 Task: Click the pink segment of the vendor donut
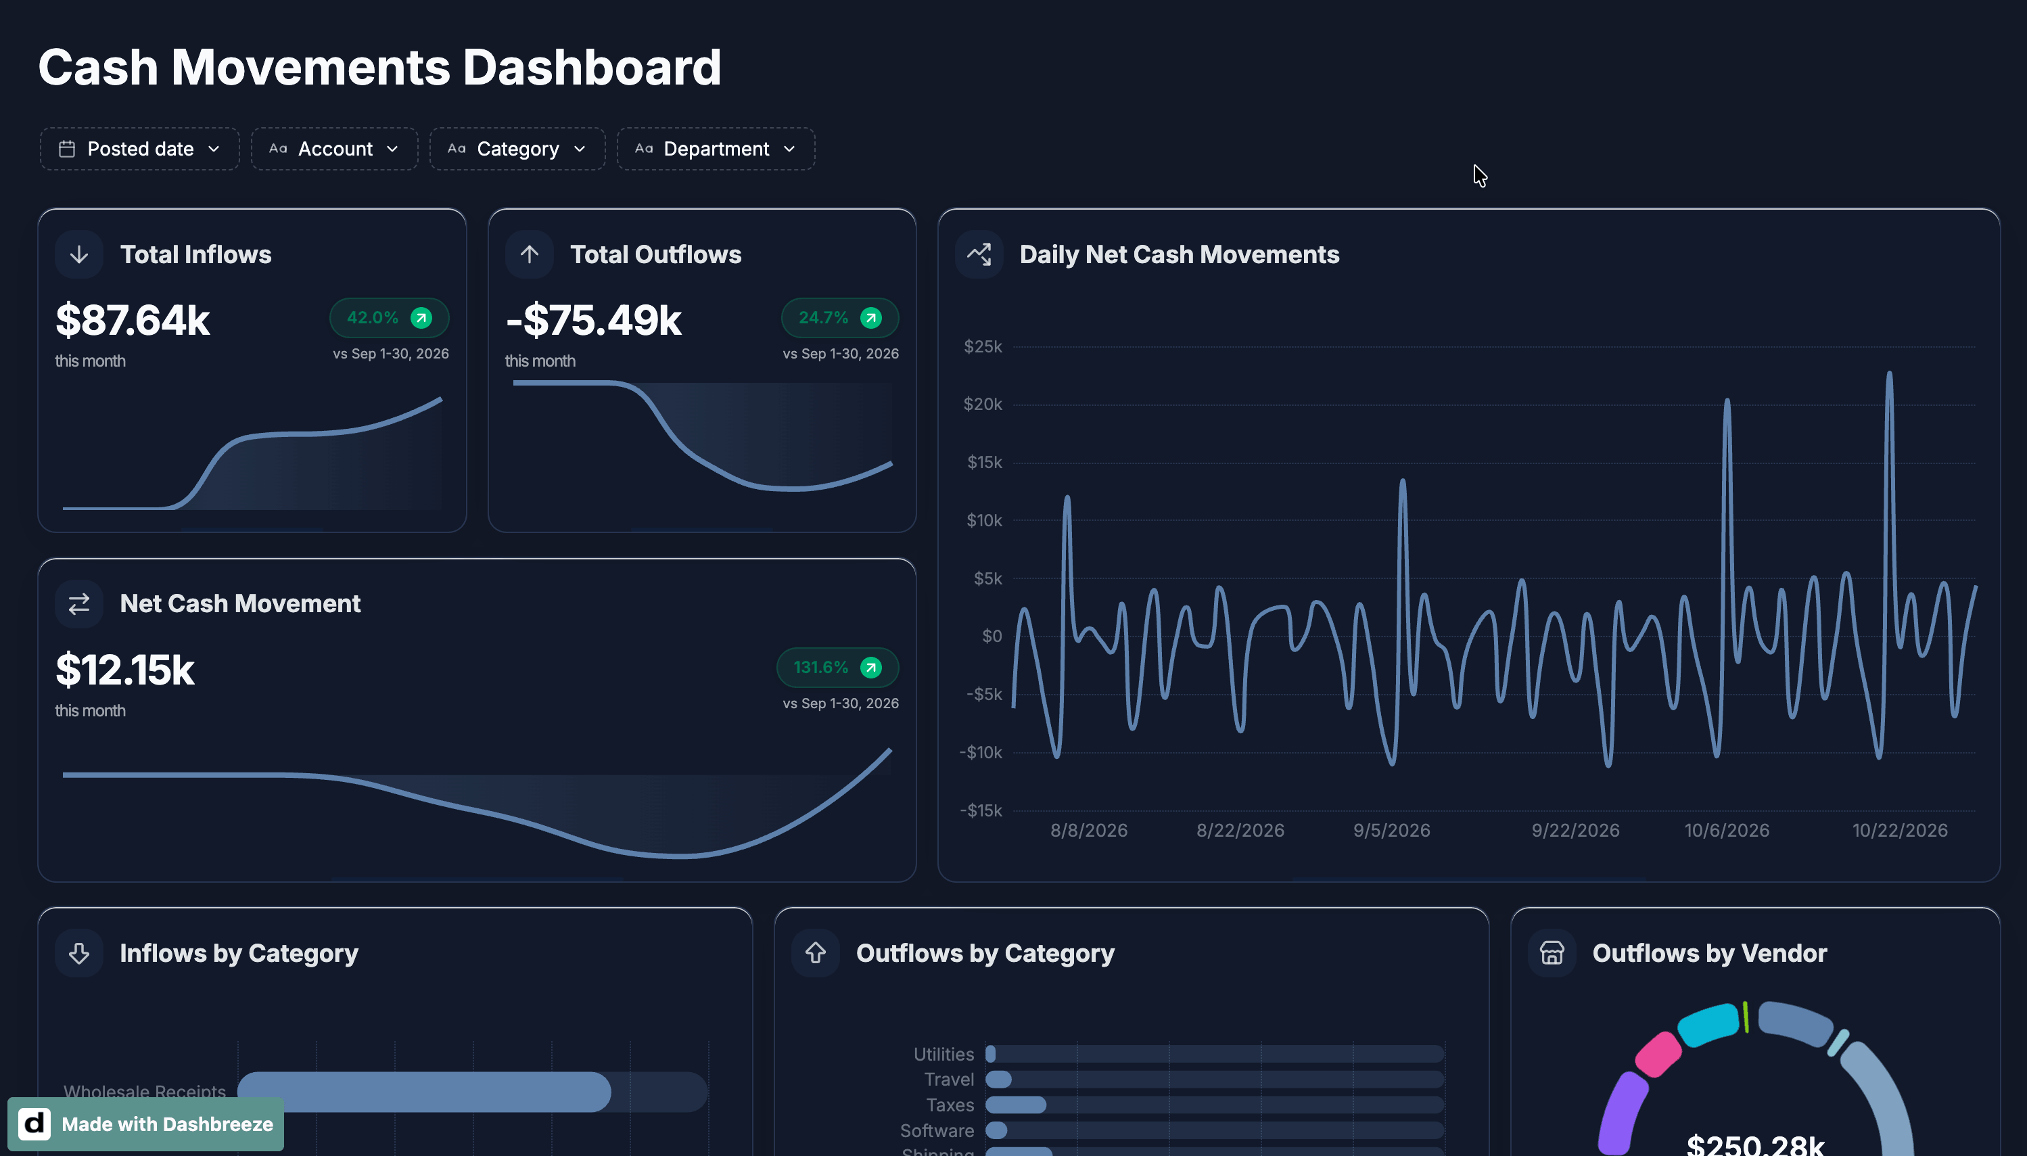coord(1658,1054)
